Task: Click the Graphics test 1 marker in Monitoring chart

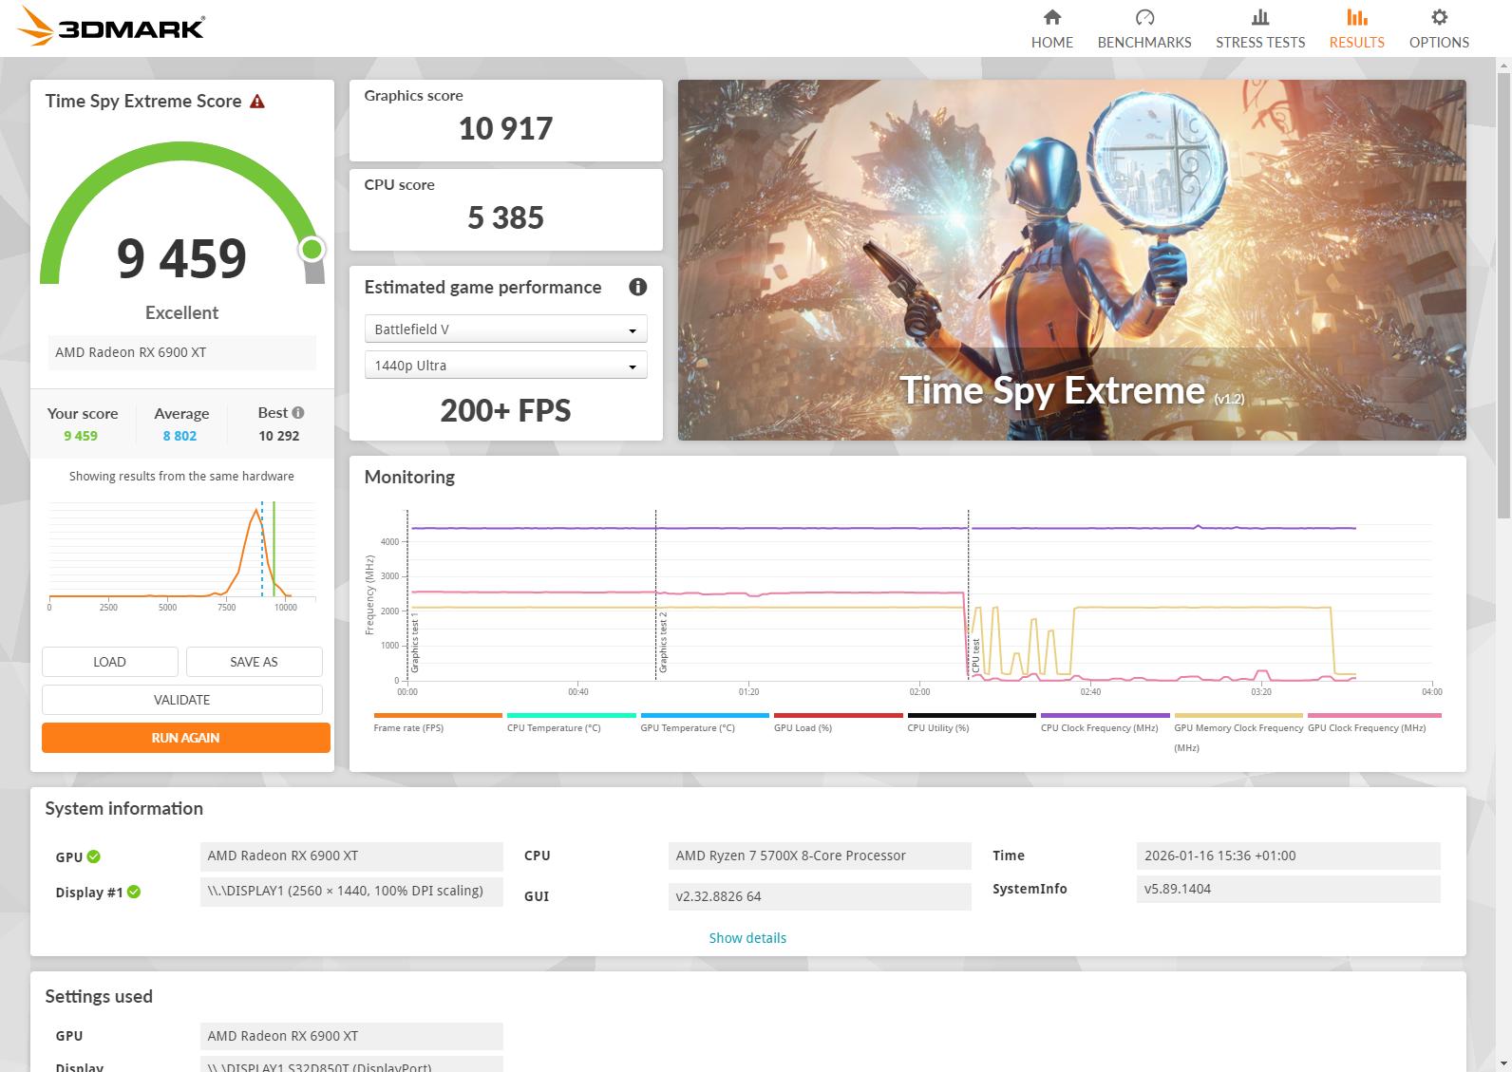Action: point(415,643)
